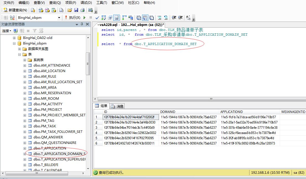Click the Database Engine Query icon

pyautogui.click(x=33, y=10)
